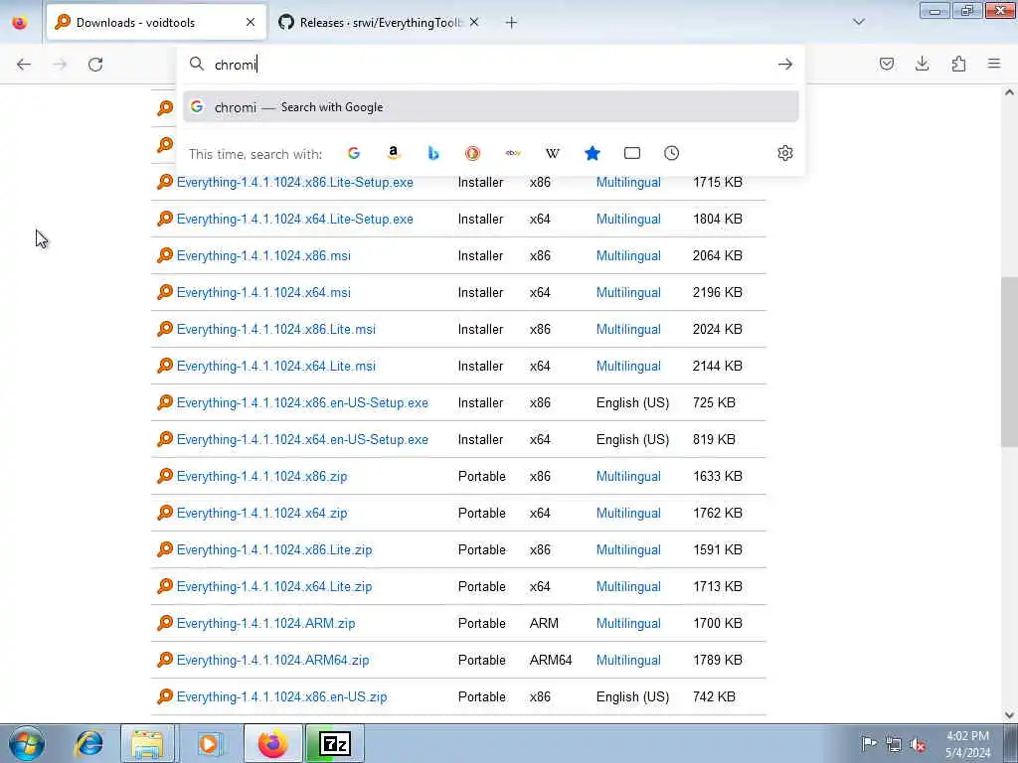Click the address bar input field
Viewport: 1018px width, 763px height.
click(491, 65)
